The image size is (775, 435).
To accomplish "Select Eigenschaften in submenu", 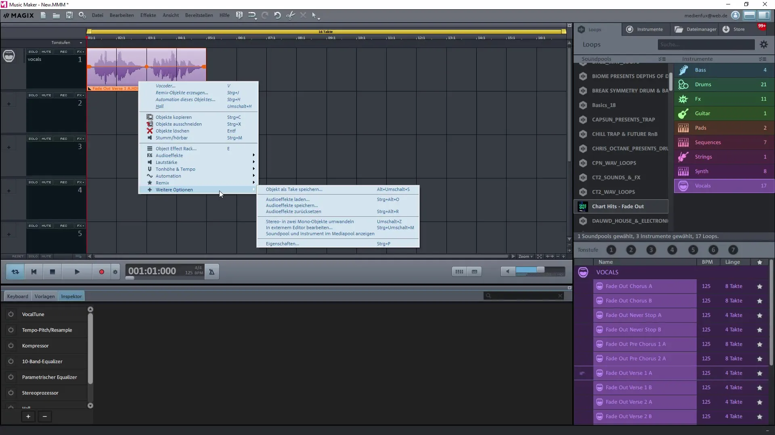I will 338,244.
